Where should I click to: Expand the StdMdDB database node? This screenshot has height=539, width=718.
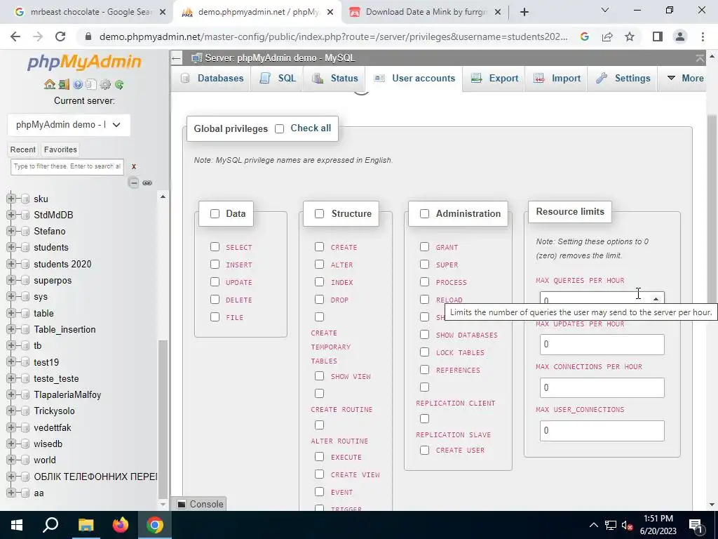click(x=11, y=215)
